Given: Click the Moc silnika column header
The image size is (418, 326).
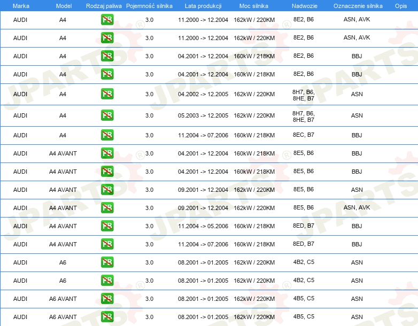Looking at the screenshot, I should point(254,6).
